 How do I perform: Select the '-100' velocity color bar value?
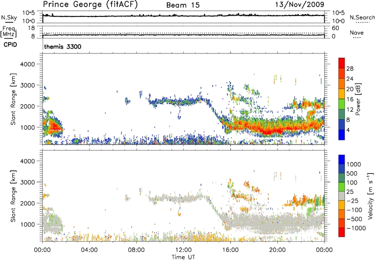click(x=354, y=210)
